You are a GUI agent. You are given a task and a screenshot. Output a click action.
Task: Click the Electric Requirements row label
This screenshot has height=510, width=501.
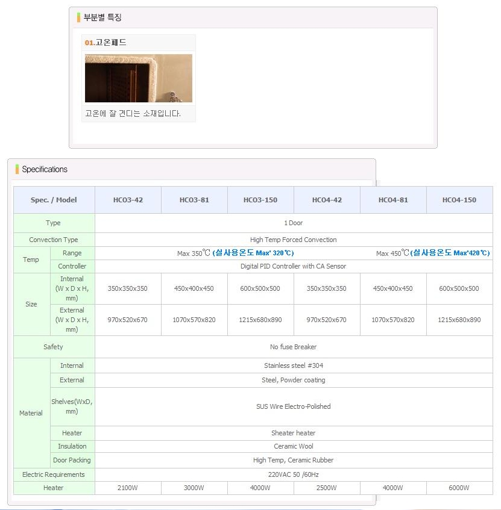54,474
